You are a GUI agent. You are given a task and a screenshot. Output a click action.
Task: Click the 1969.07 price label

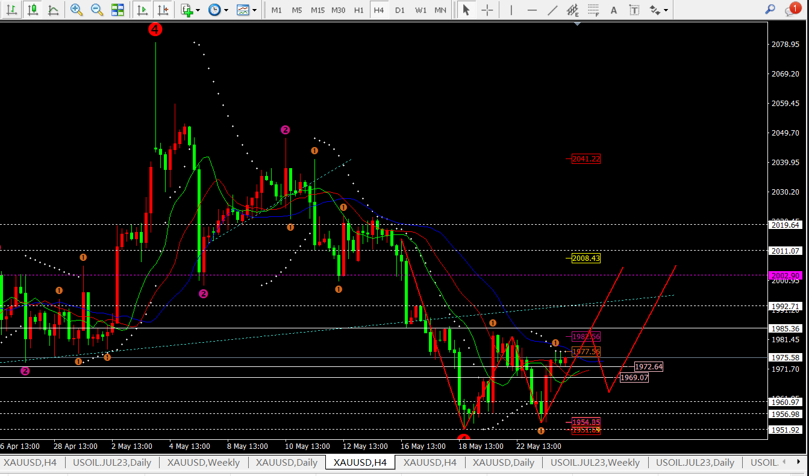pyautogui.click(x=635, y=378)
